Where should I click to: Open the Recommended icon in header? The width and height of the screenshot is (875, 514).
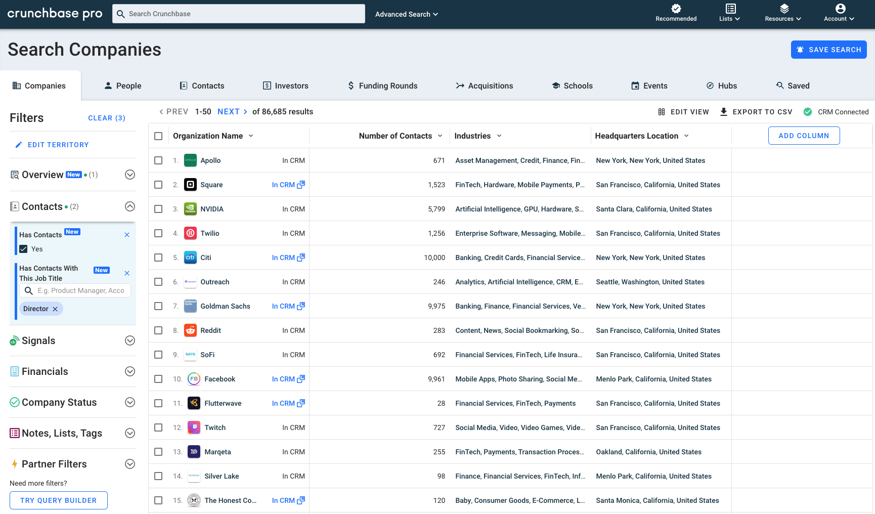676,9
